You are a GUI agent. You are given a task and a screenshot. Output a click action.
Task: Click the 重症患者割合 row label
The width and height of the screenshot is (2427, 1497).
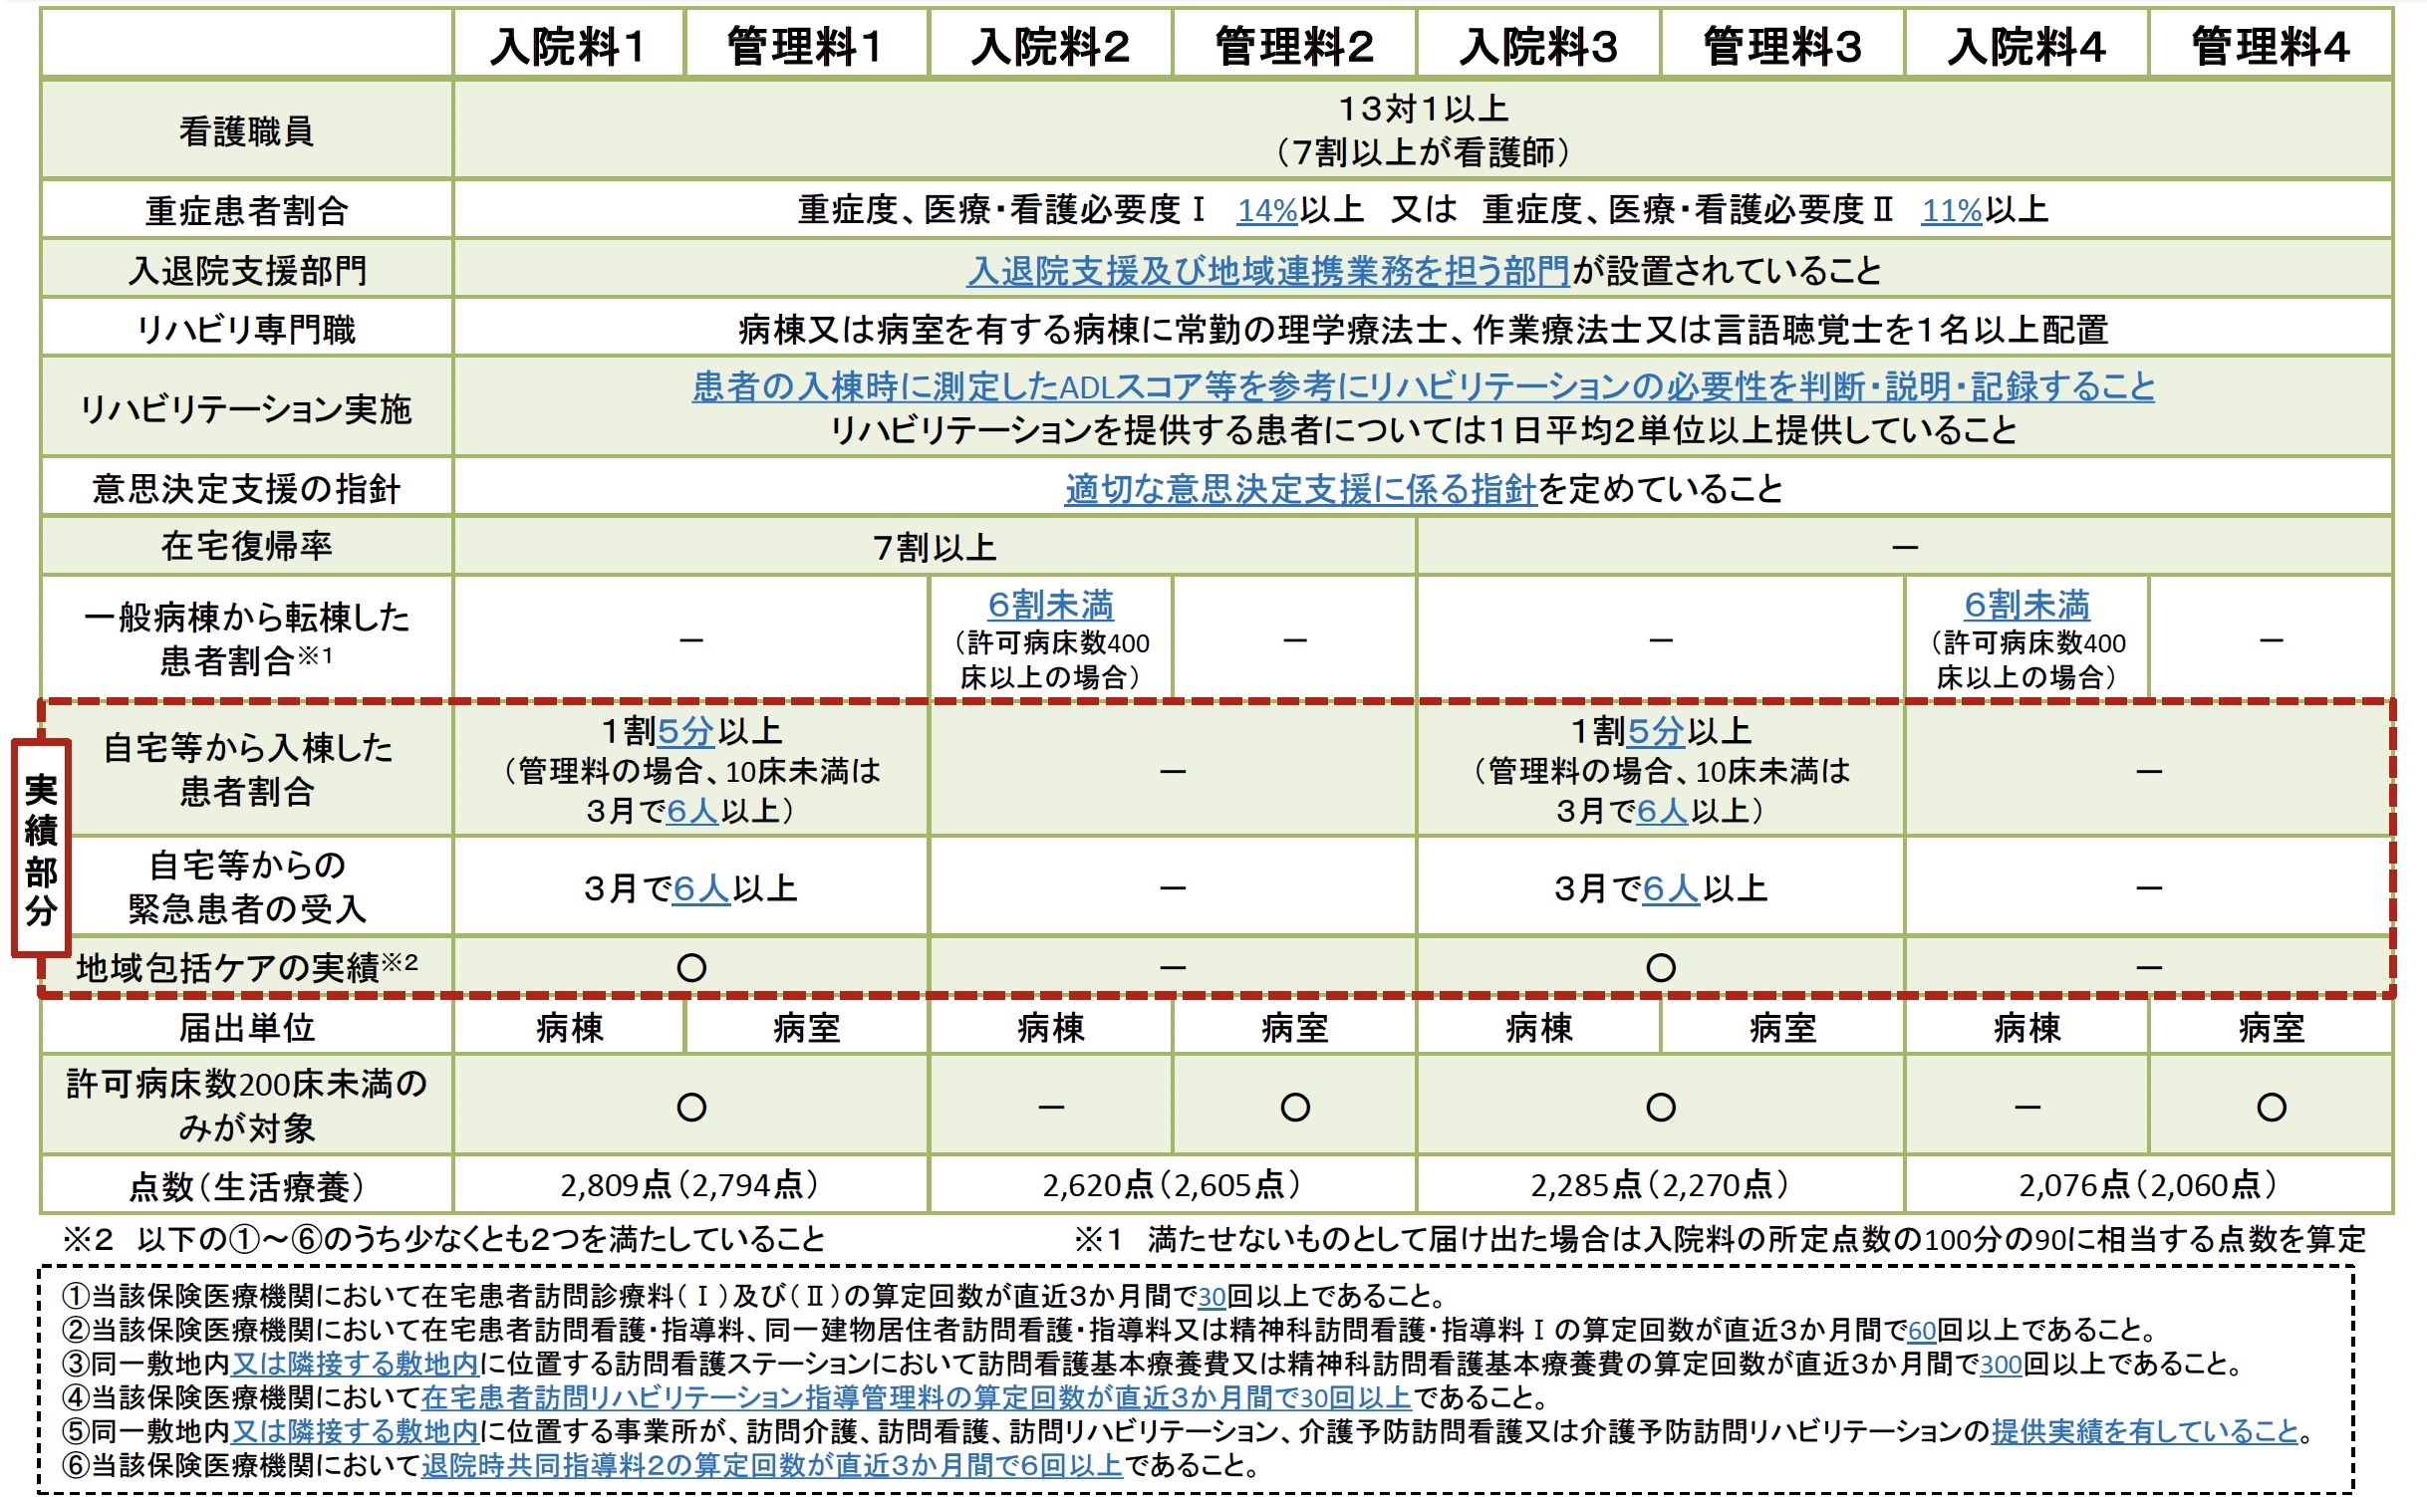tap(246, 210)
